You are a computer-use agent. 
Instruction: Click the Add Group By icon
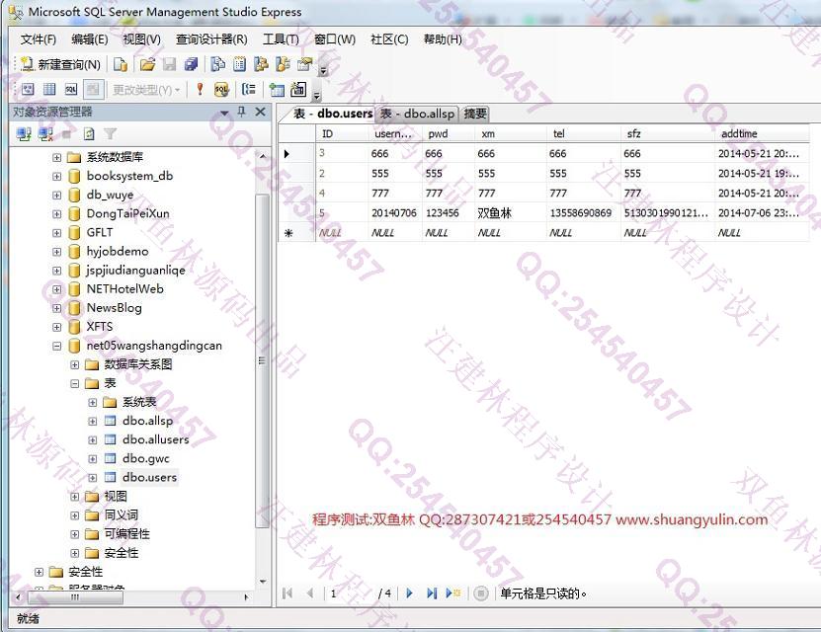click(x=249, y=90)
